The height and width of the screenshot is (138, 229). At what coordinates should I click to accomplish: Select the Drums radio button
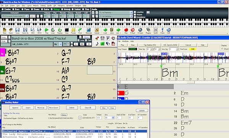(32, 9)
